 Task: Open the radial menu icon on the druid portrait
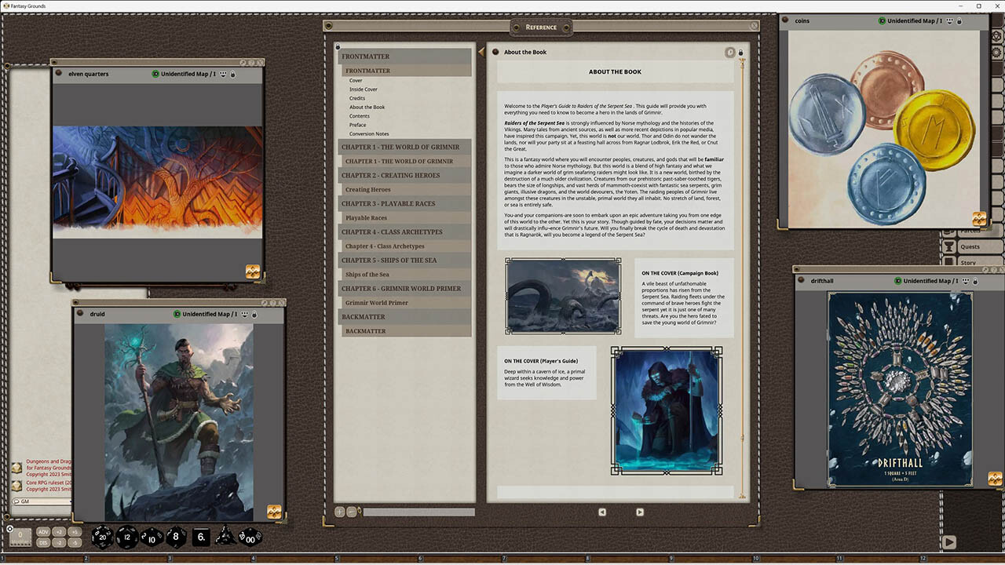point(273,511)
